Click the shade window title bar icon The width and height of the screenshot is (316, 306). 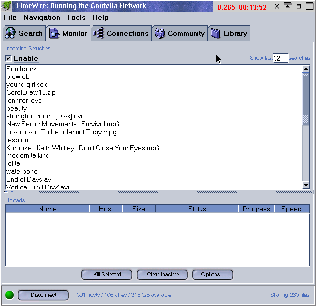(288, 5)
